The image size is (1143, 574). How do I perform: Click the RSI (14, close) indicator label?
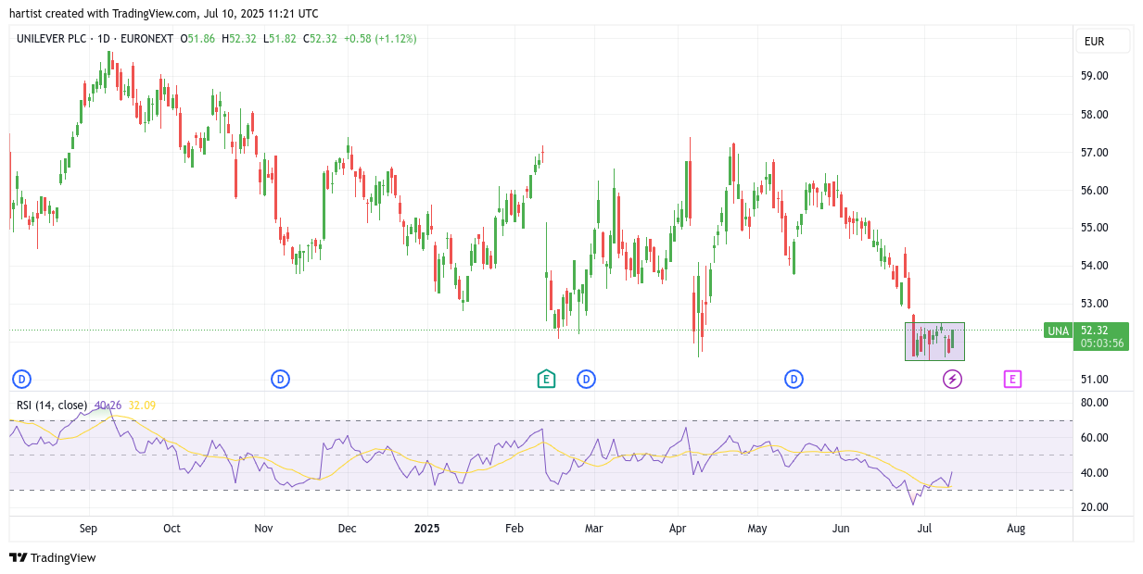click(x=52, y=405)
